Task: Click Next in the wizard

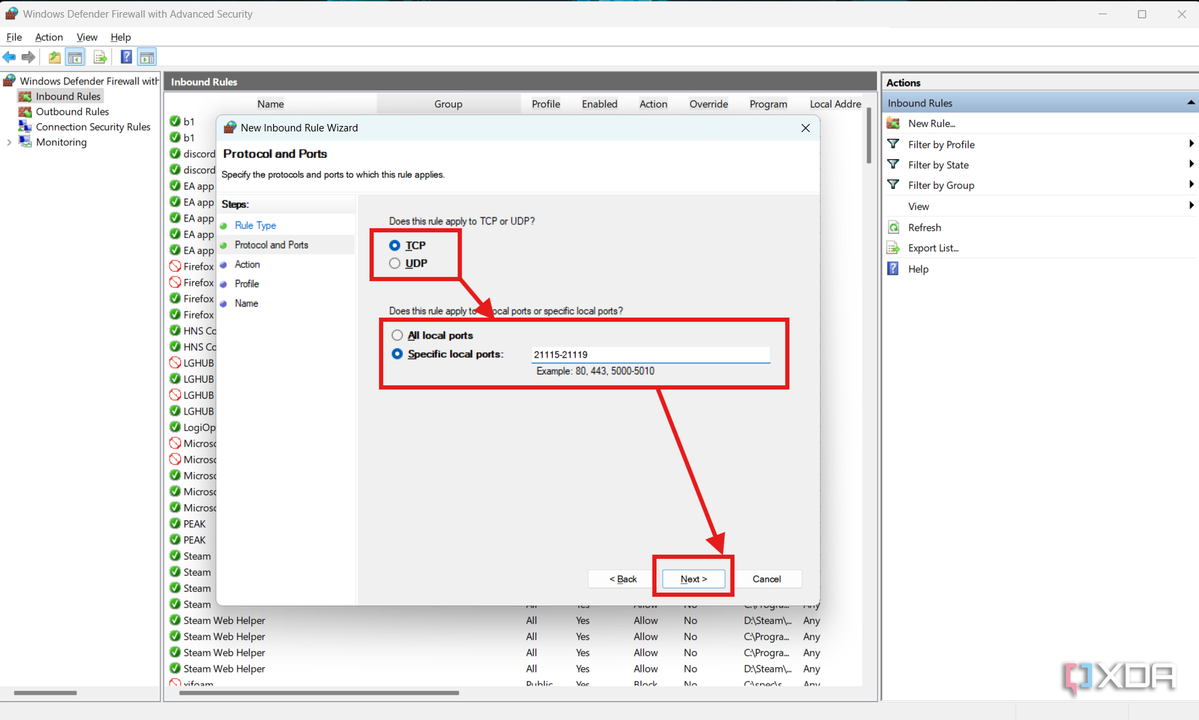Action: coord(694,579)
